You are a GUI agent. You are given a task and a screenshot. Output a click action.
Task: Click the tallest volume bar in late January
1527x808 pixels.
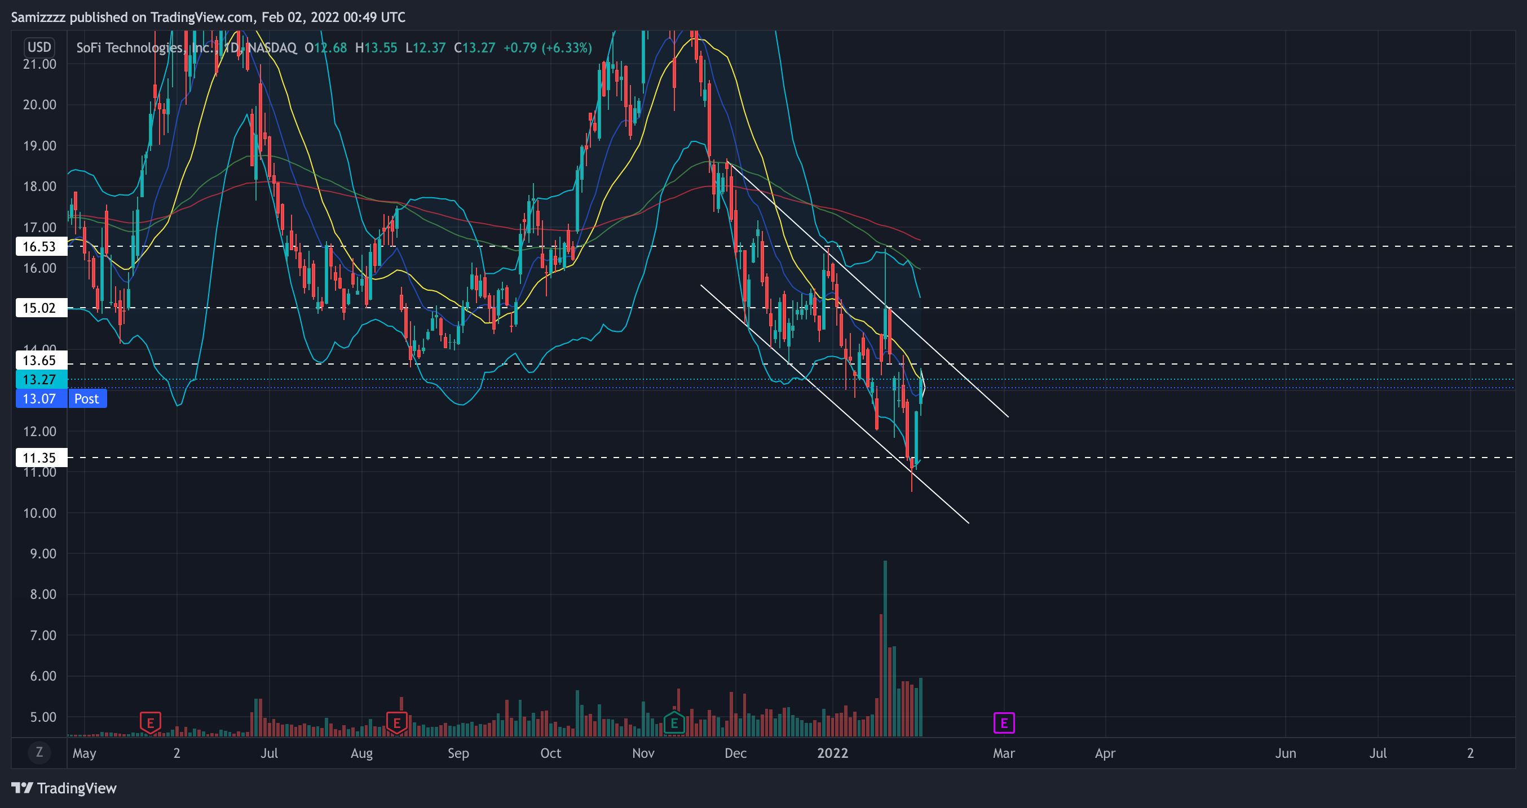885,648
